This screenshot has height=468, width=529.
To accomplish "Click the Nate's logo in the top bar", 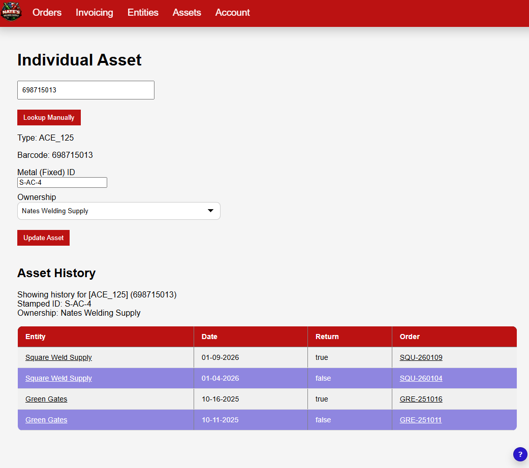I will (11, 12).
